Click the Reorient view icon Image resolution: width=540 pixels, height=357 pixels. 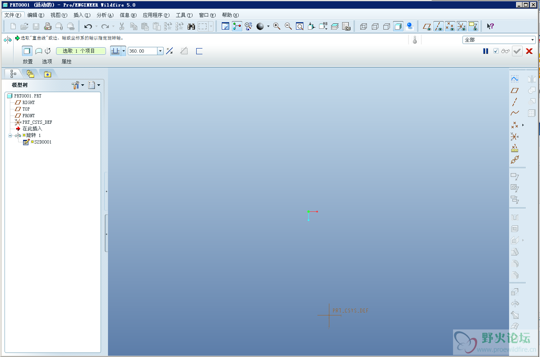pyautogui.click(x=311, y=26)
